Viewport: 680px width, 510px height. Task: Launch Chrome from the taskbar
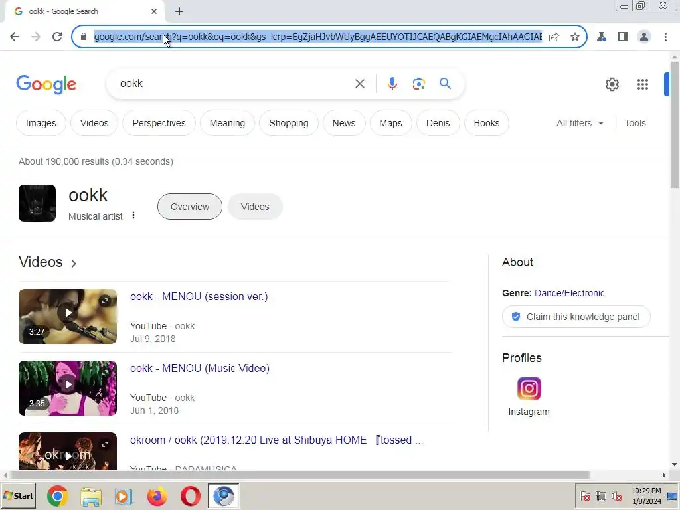(x=57, y=495)
